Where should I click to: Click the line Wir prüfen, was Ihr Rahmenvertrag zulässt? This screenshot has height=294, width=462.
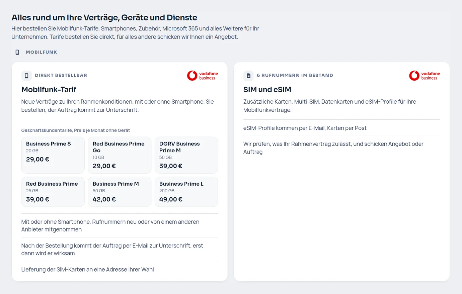(333, 148)
